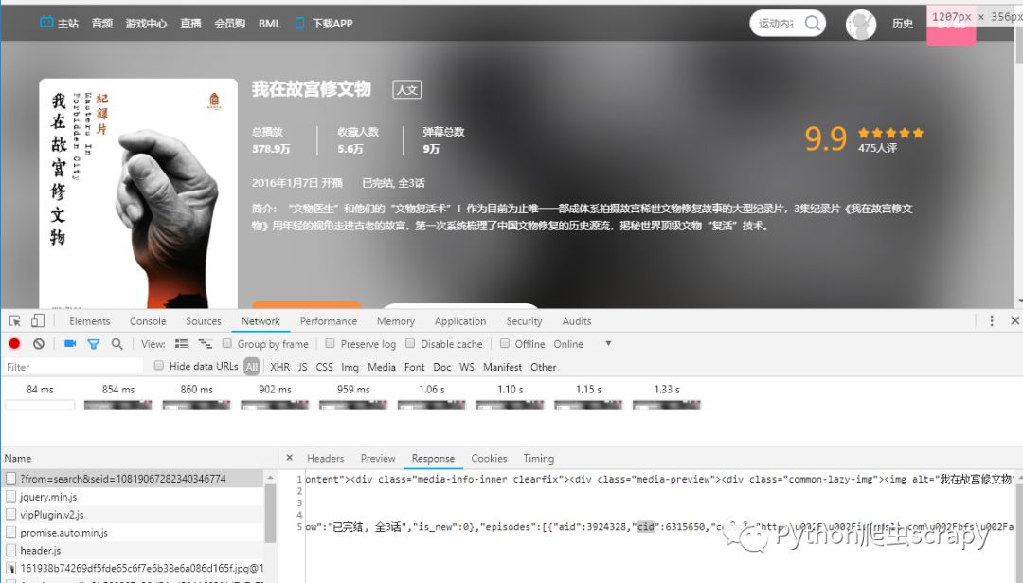Toggle the device toolbar icon

click(x=38, y=320)
